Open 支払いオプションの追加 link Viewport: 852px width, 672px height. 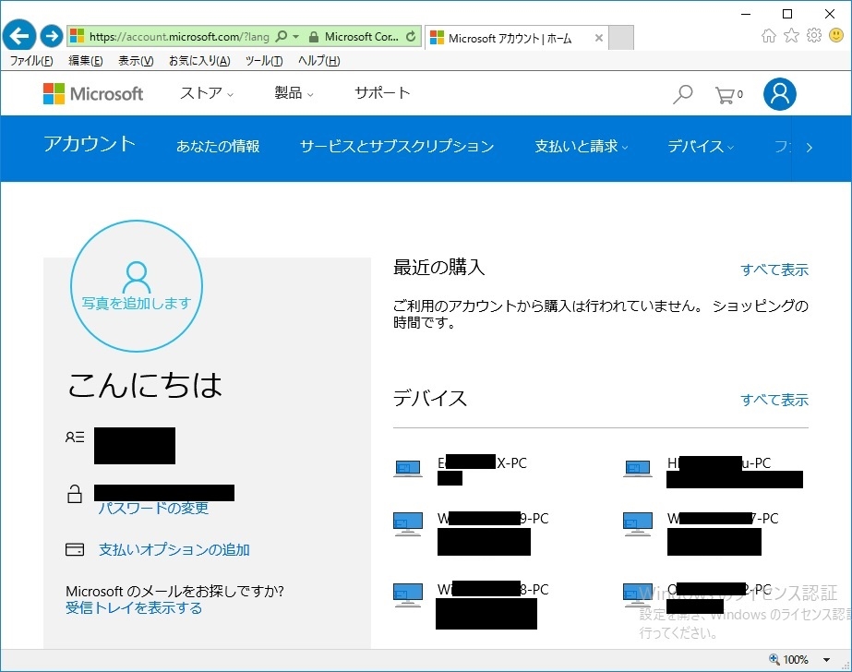(x=174, y=550)
